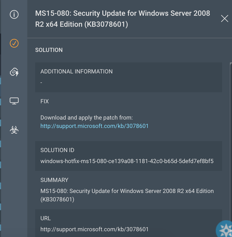The image size is (232, 237).
Task: Click the URL value at the bottom
Action: pyautogui.click(x=94, y=229)
